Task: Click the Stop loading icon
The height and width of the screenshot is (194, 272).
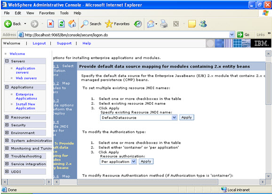Action: 50,24
